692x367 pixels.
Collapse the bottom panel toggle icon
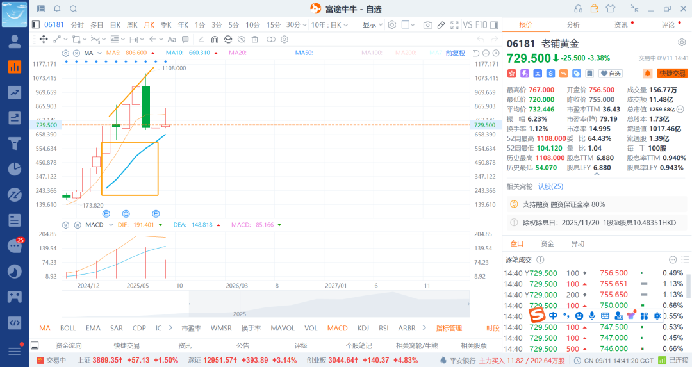35,345
